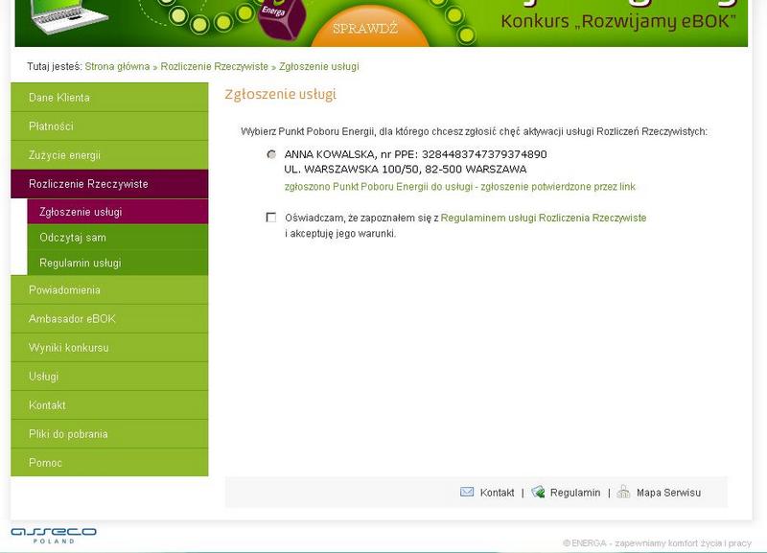
Task: Click the Asseco Poland logo
Action: [x=54, y=534]
